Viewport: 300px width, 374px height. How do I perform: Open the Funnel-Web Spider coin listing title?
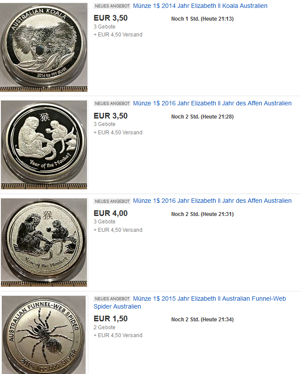190,302
